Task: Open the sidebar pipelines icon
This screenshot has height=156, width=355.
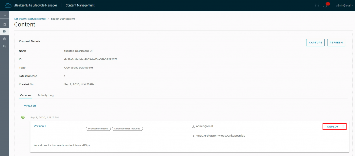Action: point(5,46)
